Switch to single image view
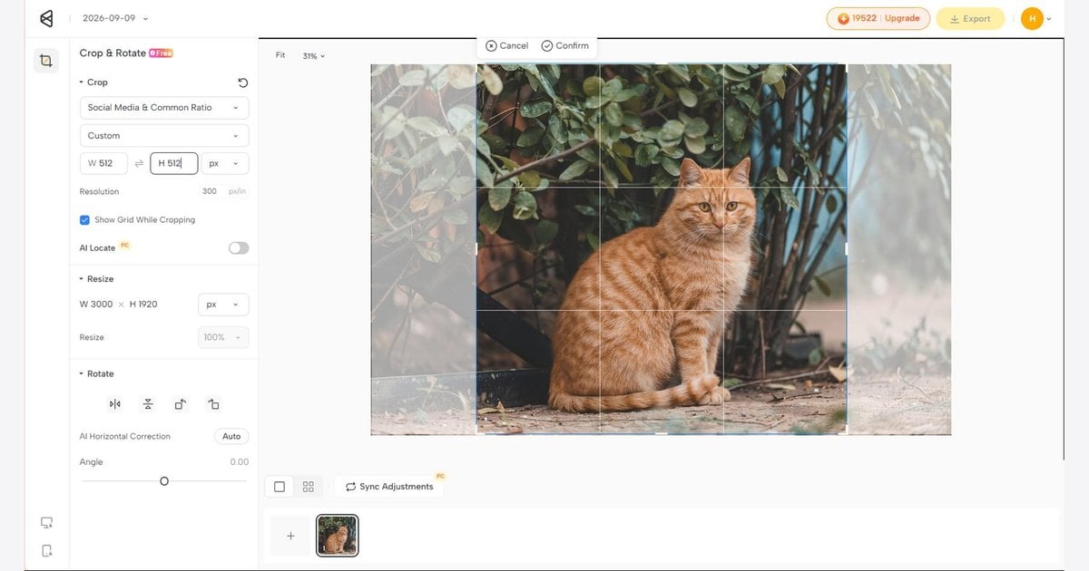1089x571 pixels. 280,487
